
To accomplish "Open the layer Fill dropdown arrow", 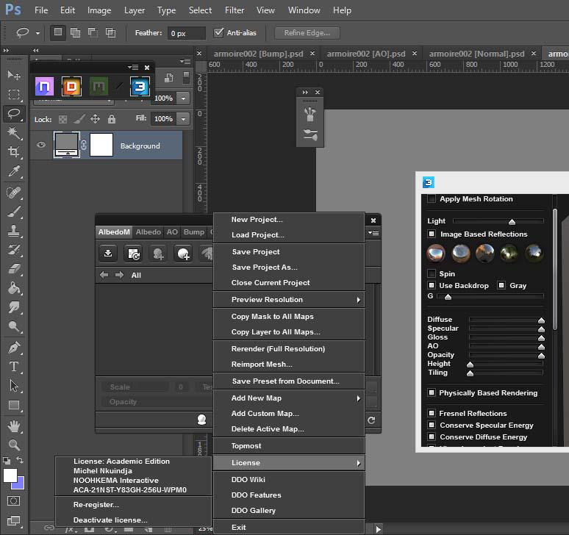I will coord(183,119).
